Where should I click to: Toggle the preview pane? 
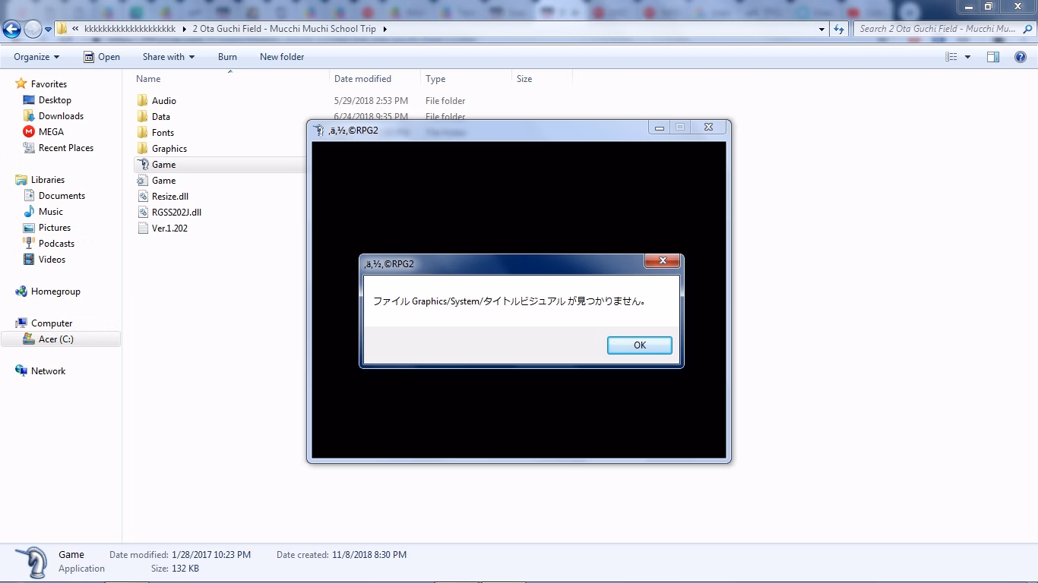pos(993,57)
